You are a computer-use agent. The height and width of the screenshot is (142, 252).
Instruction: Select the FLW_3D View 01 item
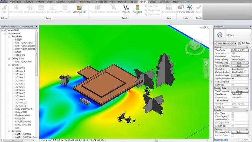[23, 122]
